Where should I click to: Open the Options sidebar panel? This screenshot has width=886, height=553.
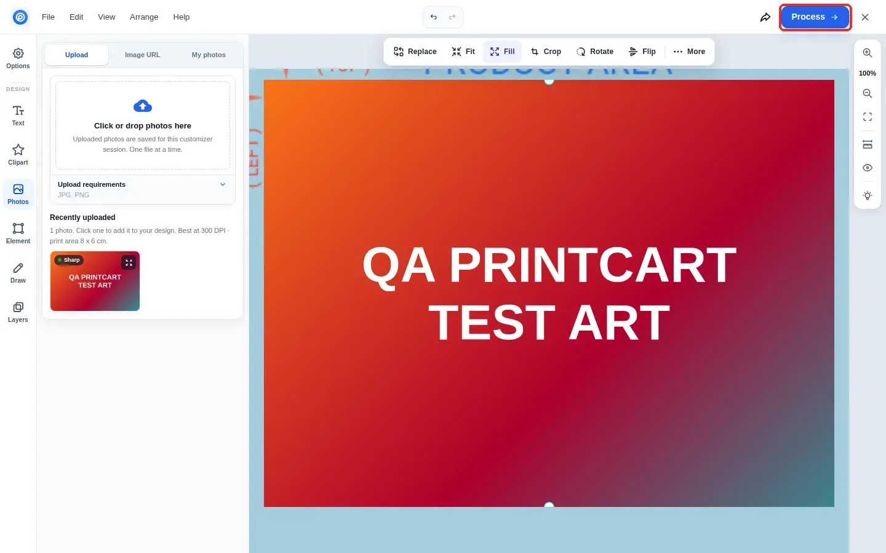click(x=18, y=59)
